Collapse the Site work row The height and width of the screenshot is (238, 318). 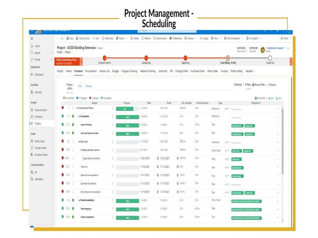click(x=79, y=142)
